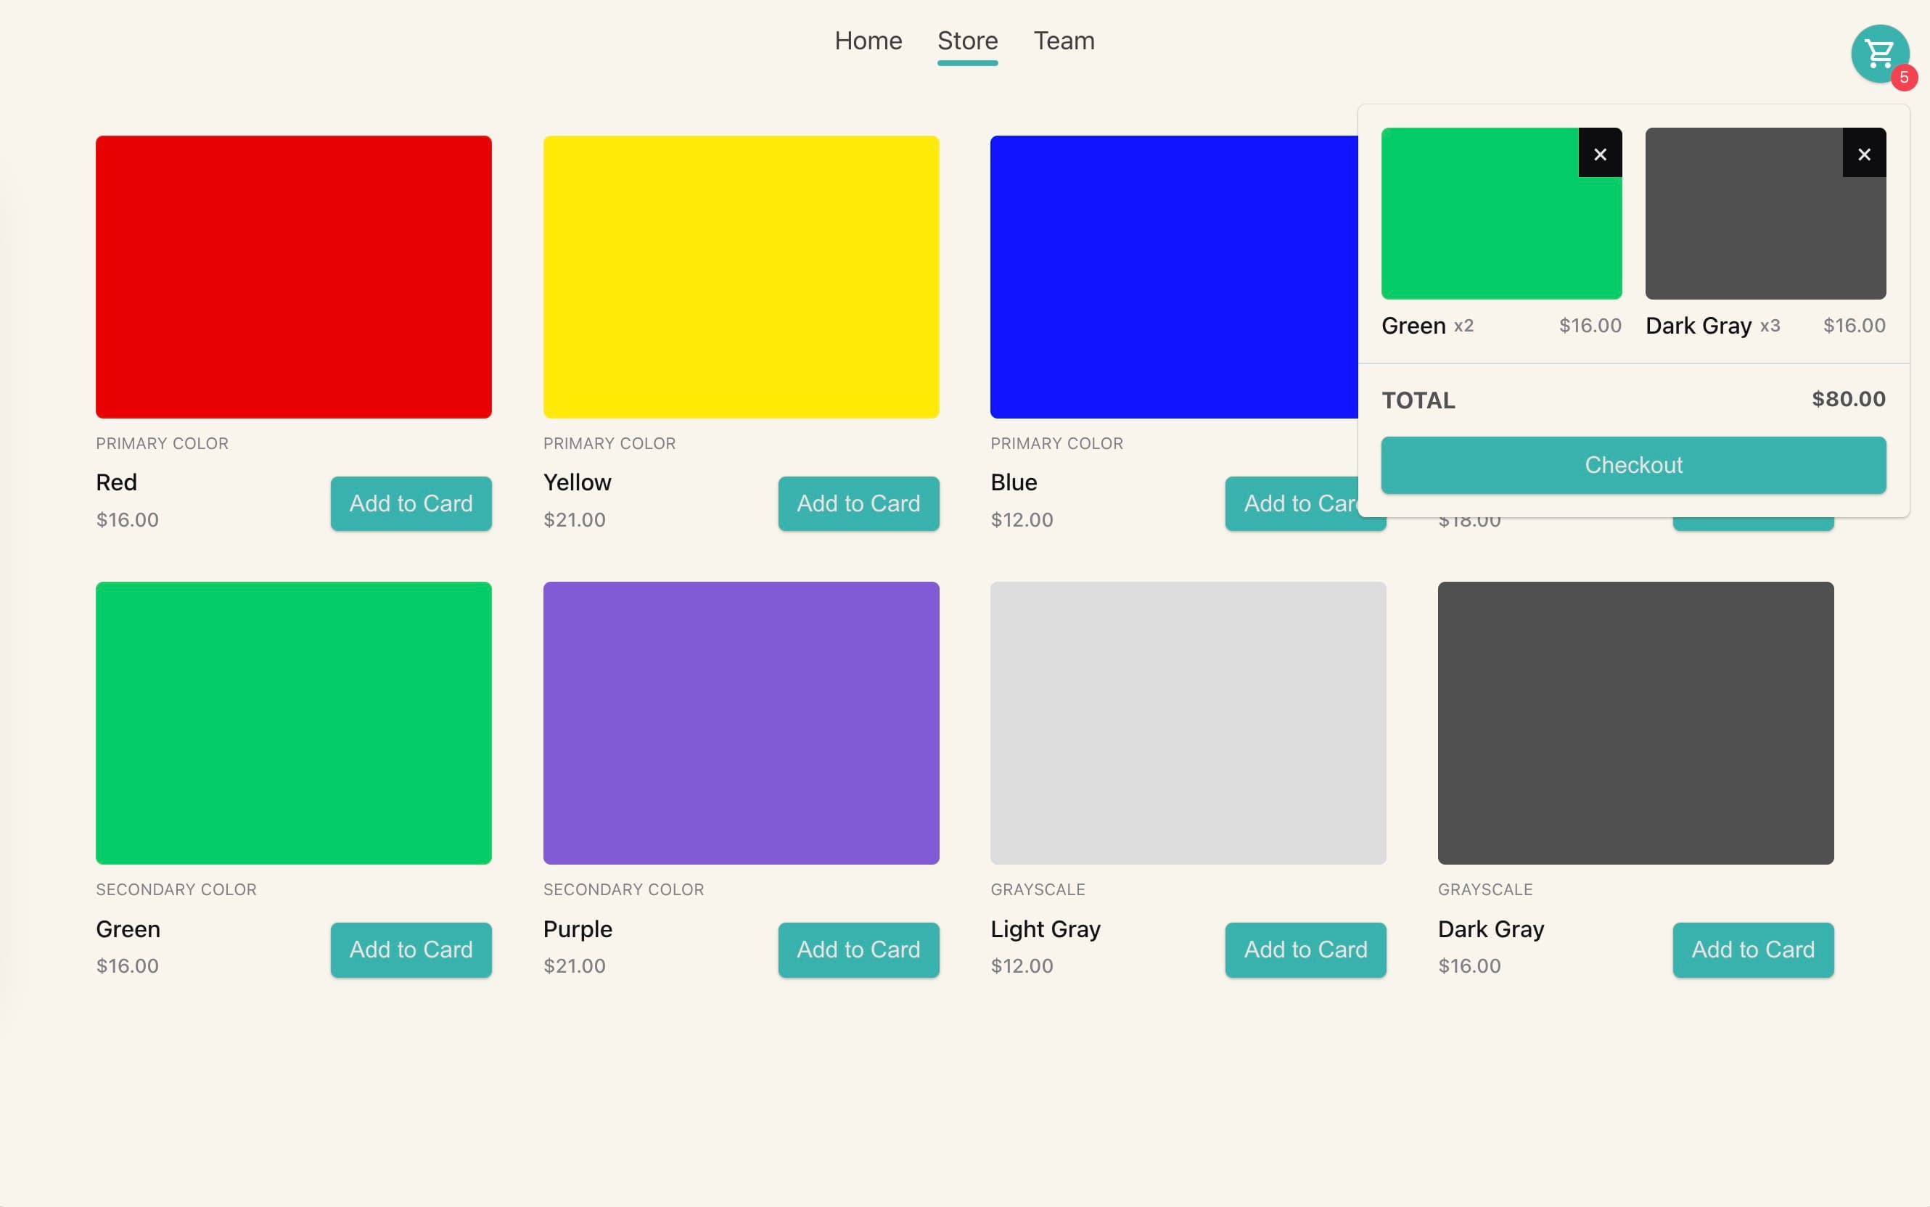This screenshot has width=1930, height=1207.
Task: Click the Dark Gray thumbnail in cart
Action: (1765, 213)
